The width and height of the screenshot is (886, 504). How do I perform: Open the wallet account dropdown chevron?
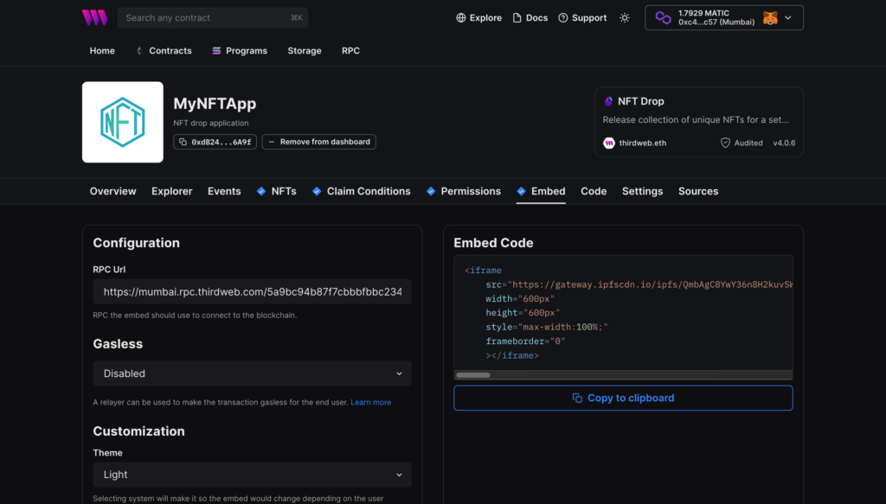(x=787, y=18)
